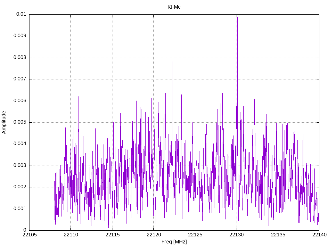
Task: Click y-axis tick label 0.007
Action: pos(20,79)
